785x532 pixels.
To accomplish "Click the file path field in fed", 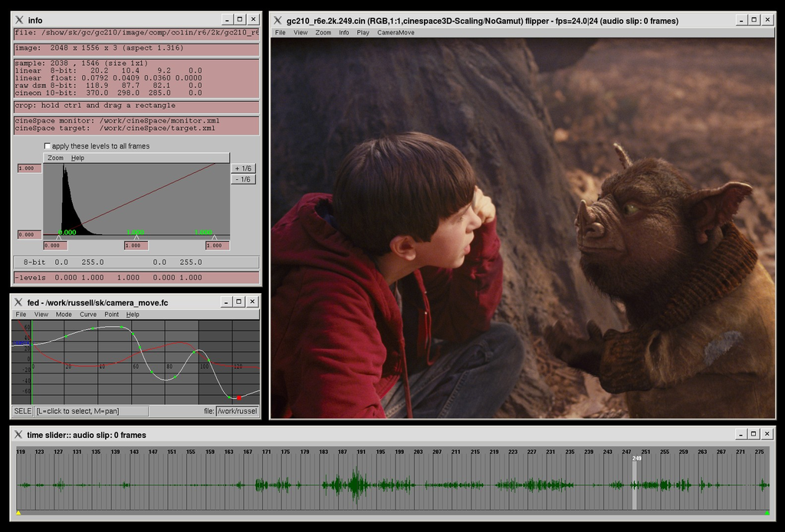I will (x=237, y=411).
